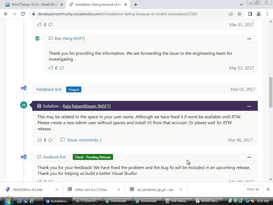
Task: Launch Internet Explorer from quick launch
Action: [32, 201]
